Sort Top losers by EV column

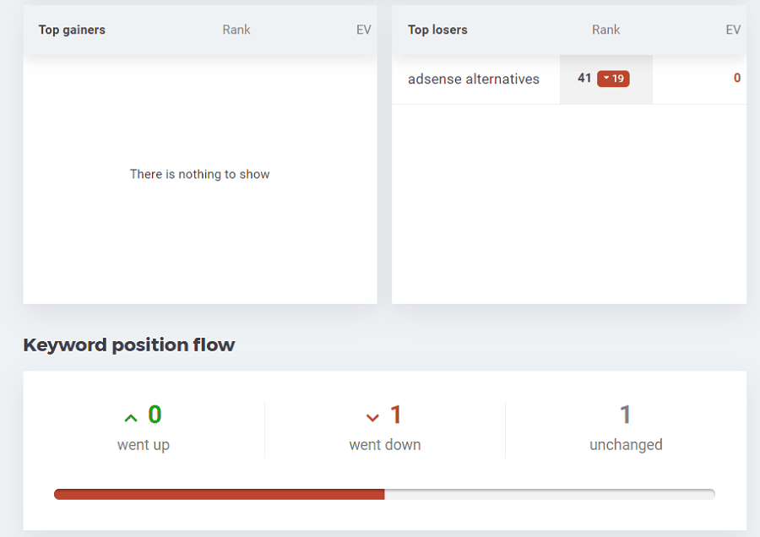733,30
